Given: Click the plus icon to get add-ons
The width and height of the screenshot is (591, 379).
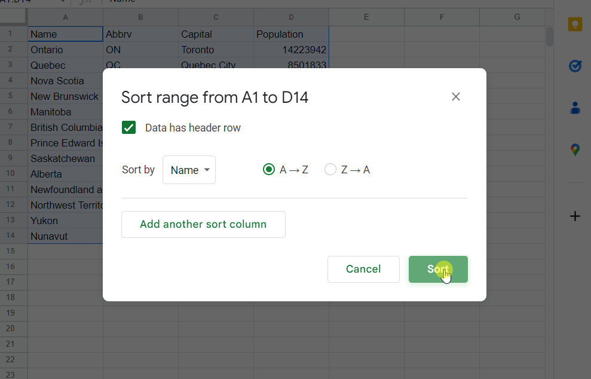Looking at the screenshot, I should (575, 216).
